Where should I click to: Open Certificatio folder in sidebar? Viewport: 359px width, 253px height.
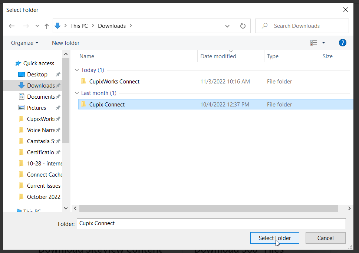[x=40, y=152]
